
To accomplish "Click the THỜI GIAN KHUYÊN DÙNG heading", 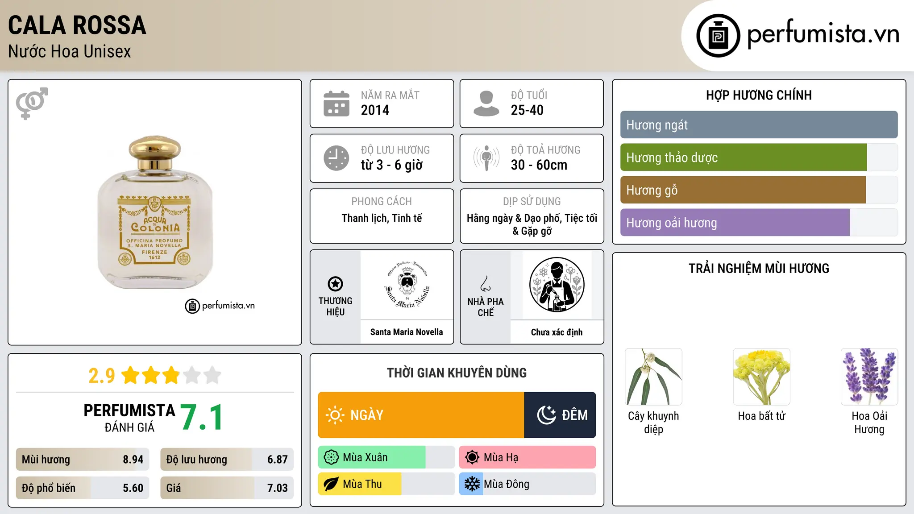I will coord(457,373).
